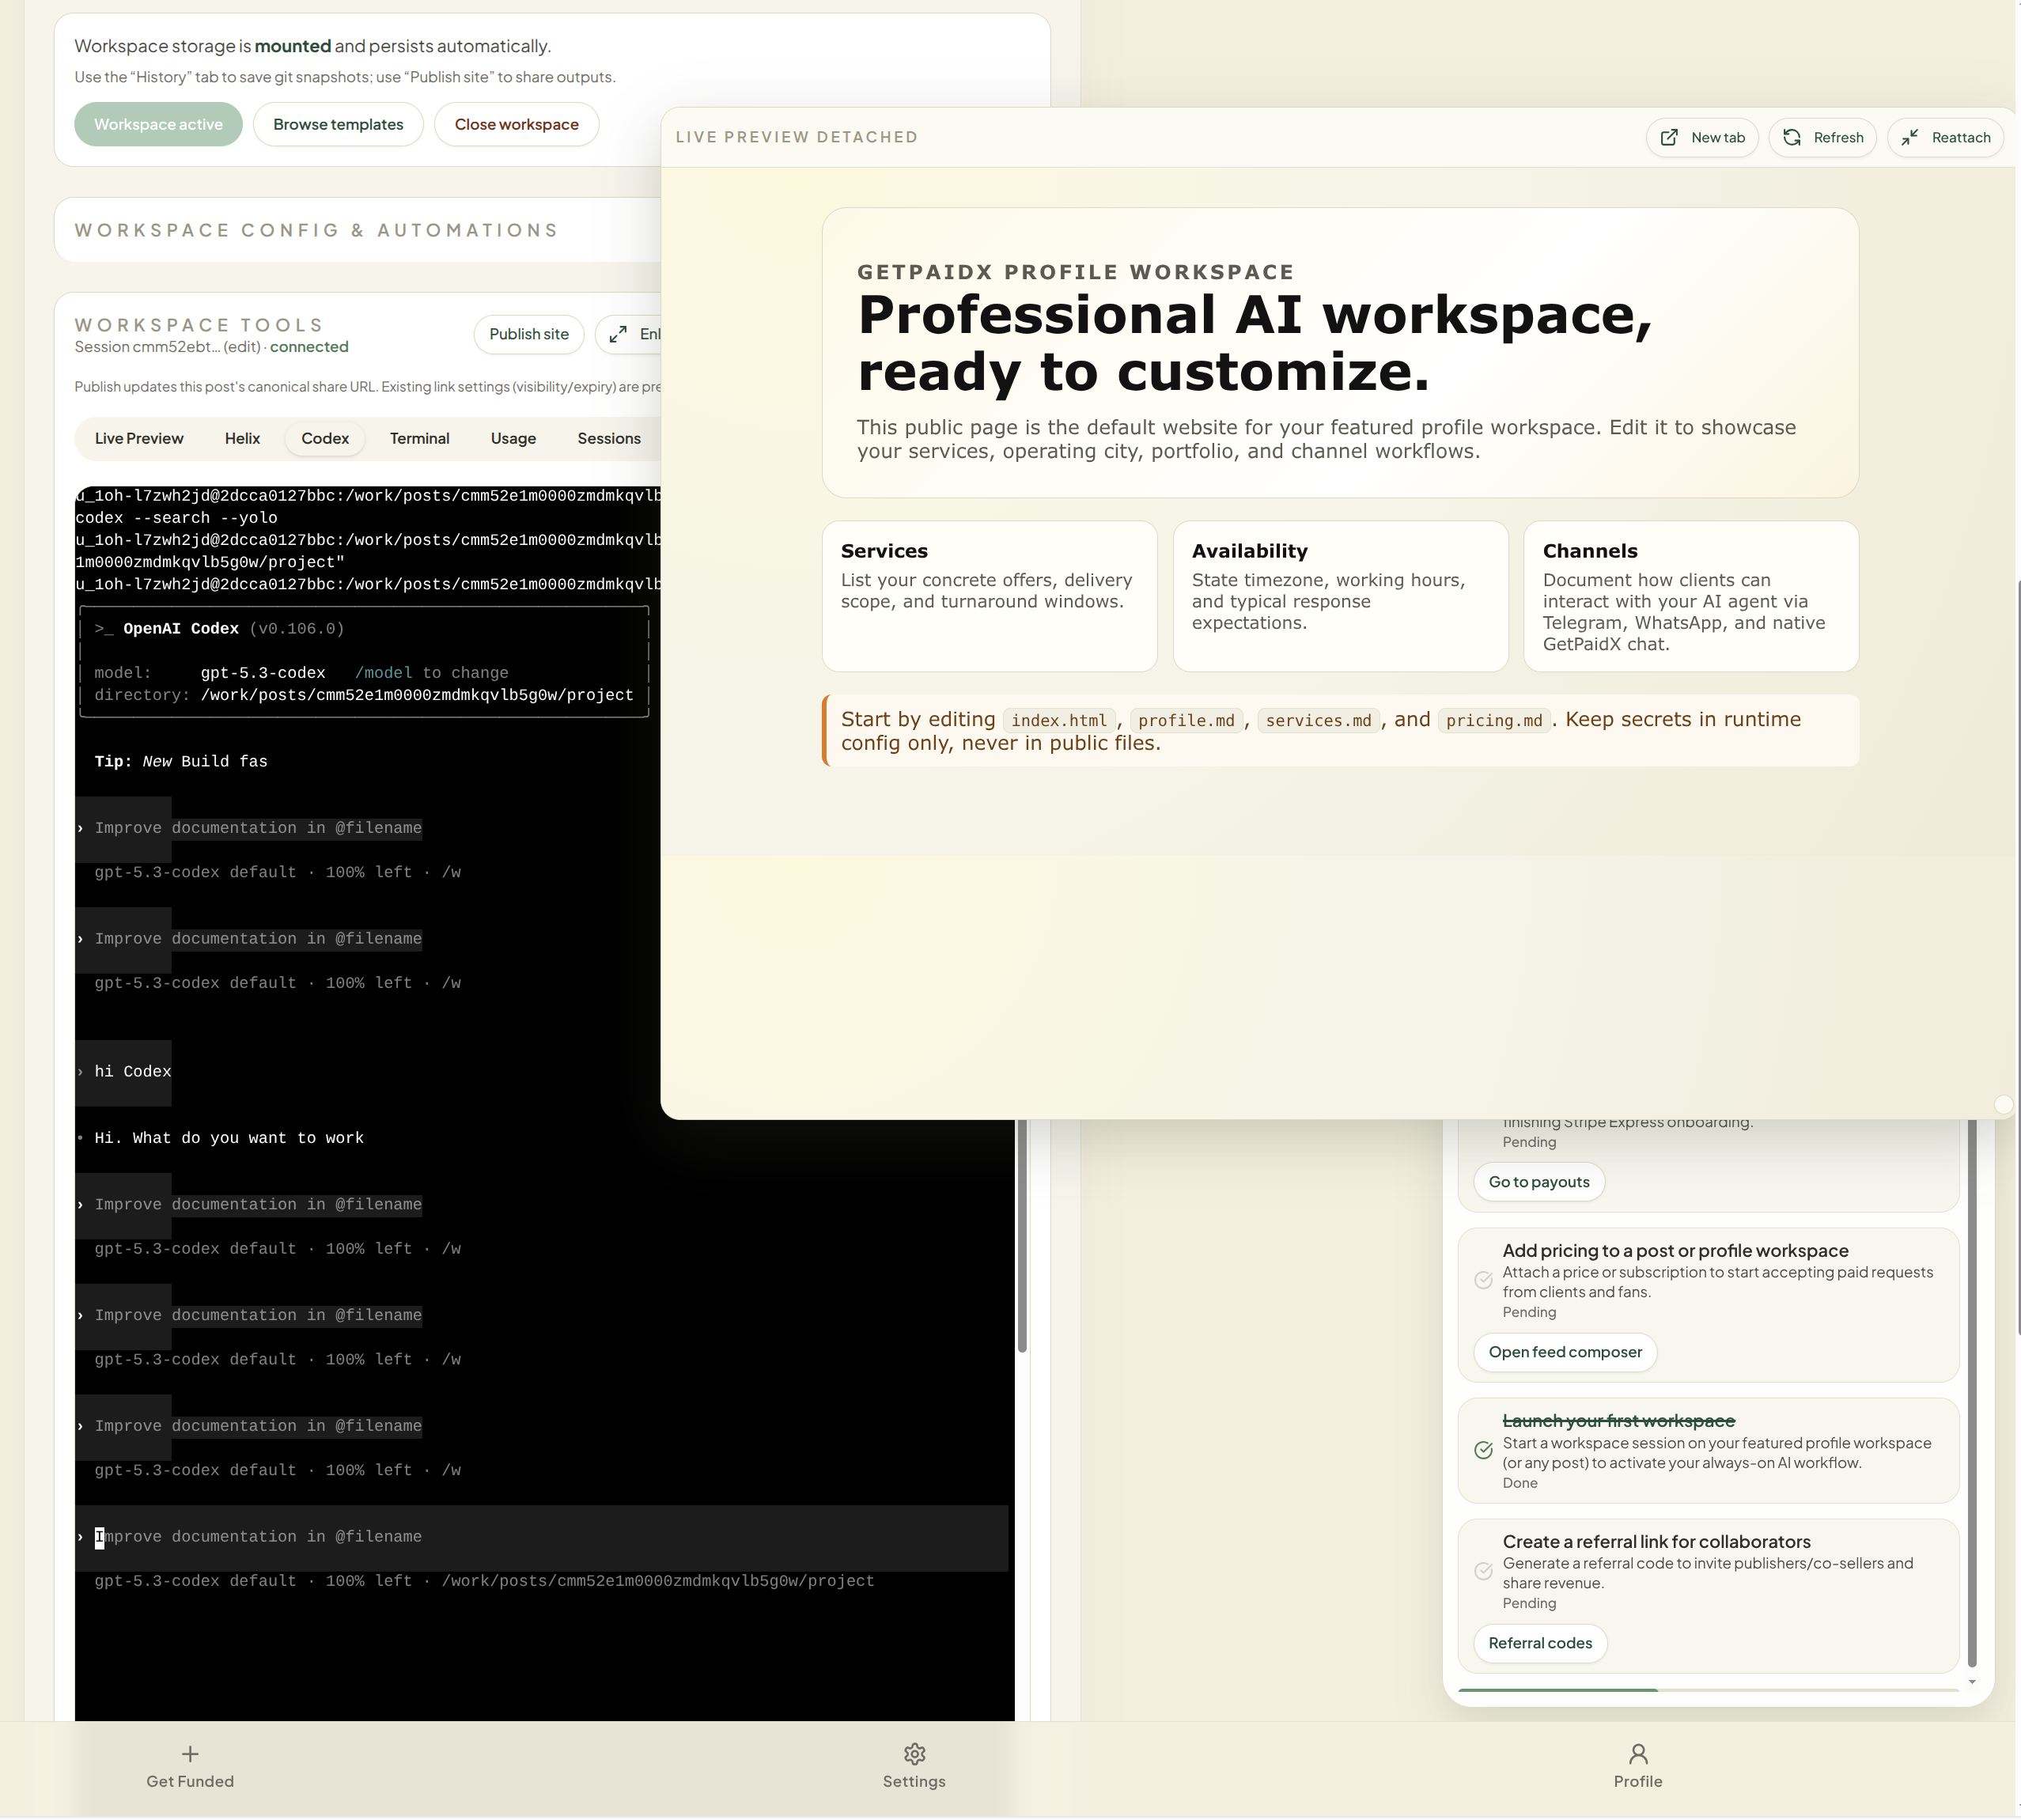
Task: Toggle the Launch your first workspace checkmark
Action: point(1483,1450)
